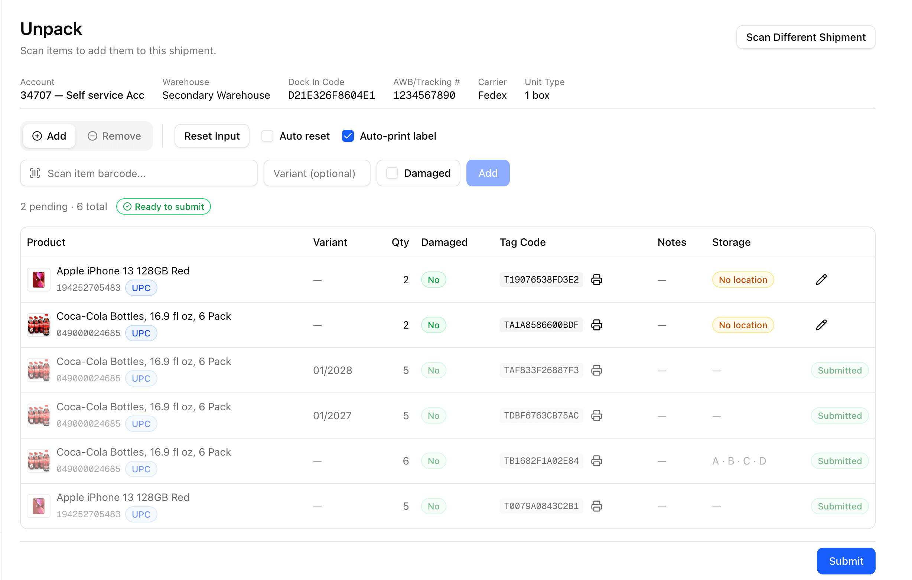Image resolution: width=912 pixels, height=580 pixels.
Task: Click the Tag Code column header
Action: point(523,242)
